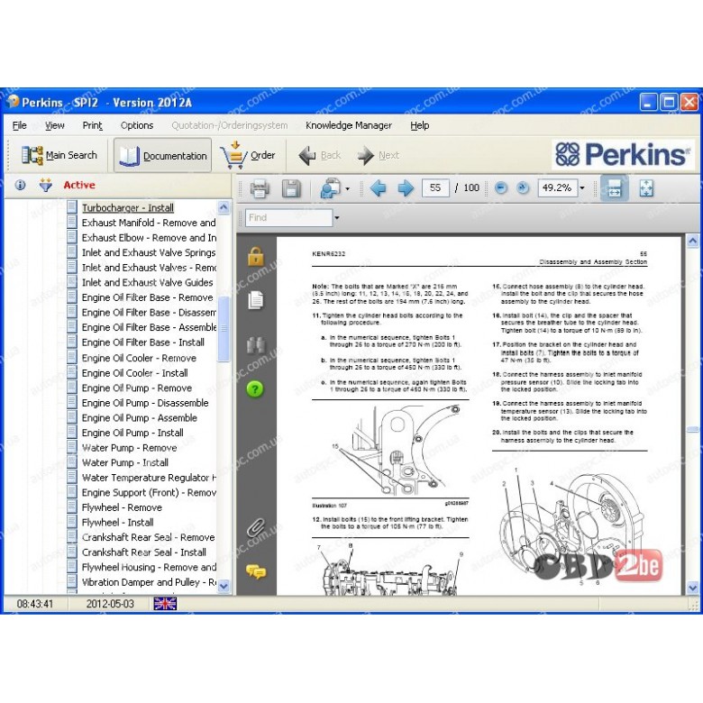Toggle fit width scrolling mode
The width and height of the screenshot is (703, 703).
tap(615, 187)
